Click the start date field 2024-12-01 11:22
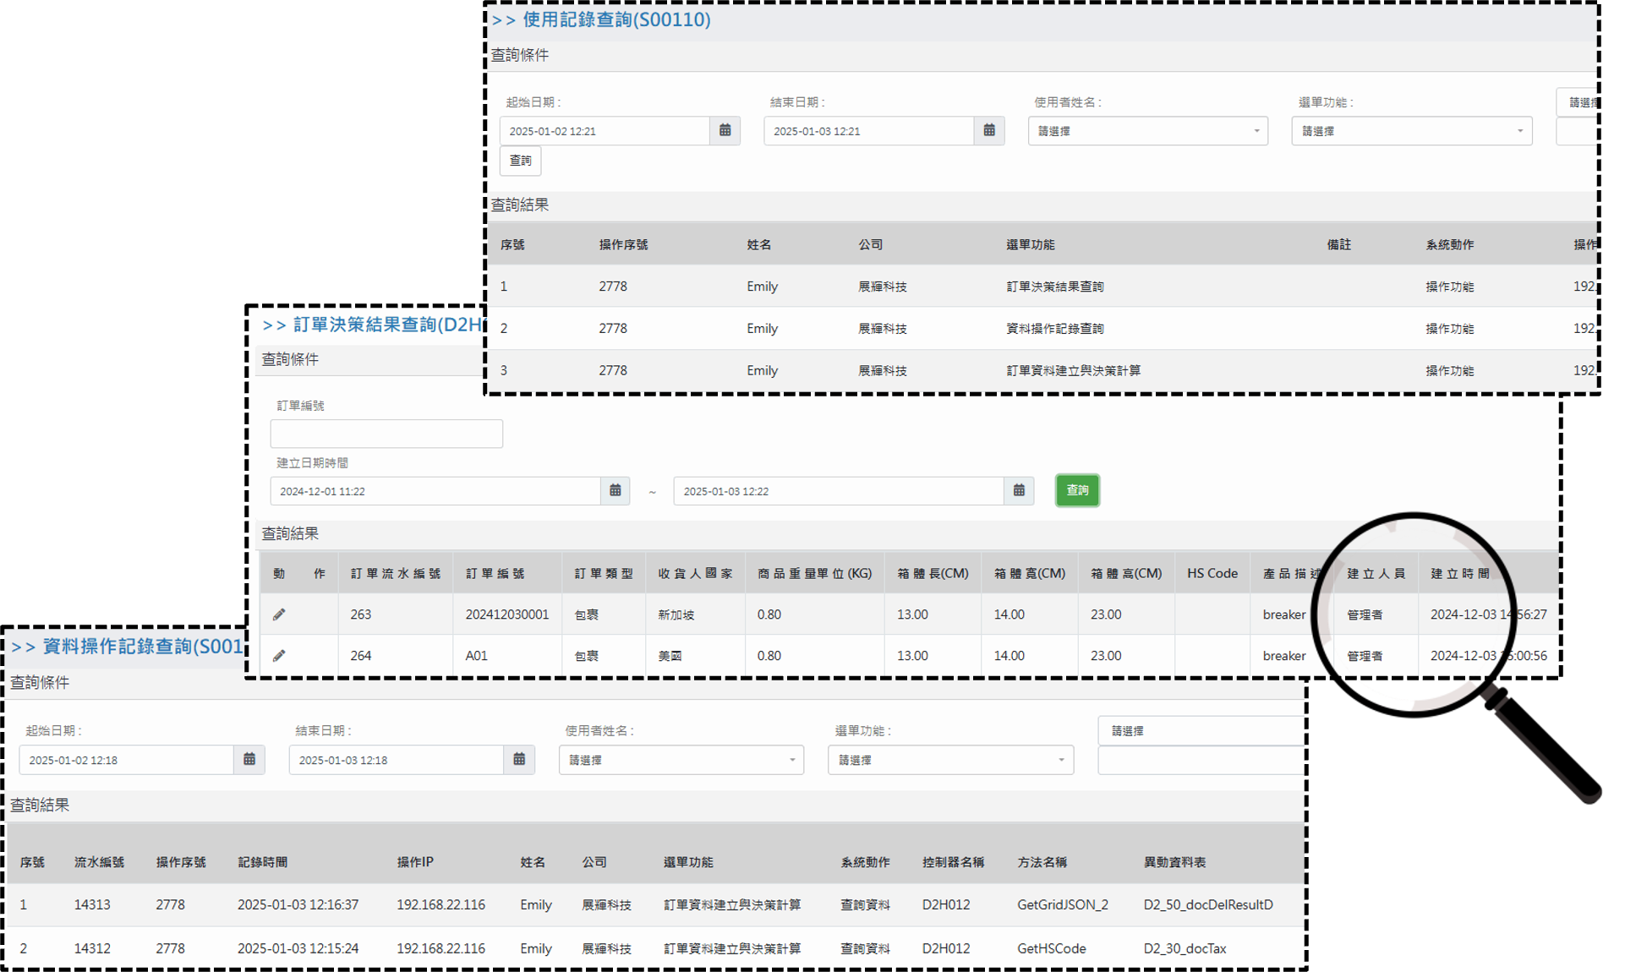The height and width of the screenshot is (972, 1636). point(435,491)
